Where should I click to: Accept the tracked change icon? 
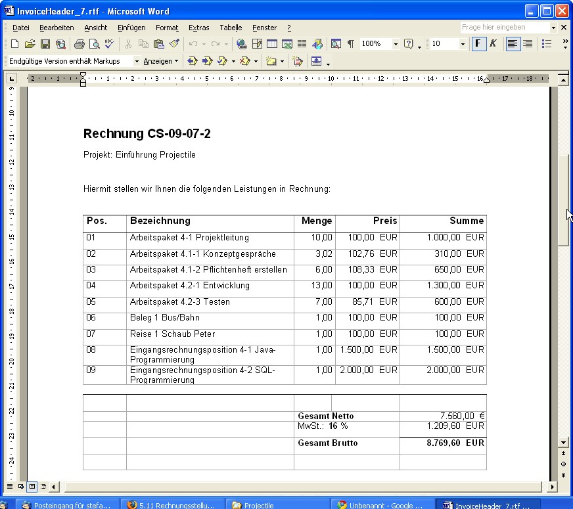point(223,61)
